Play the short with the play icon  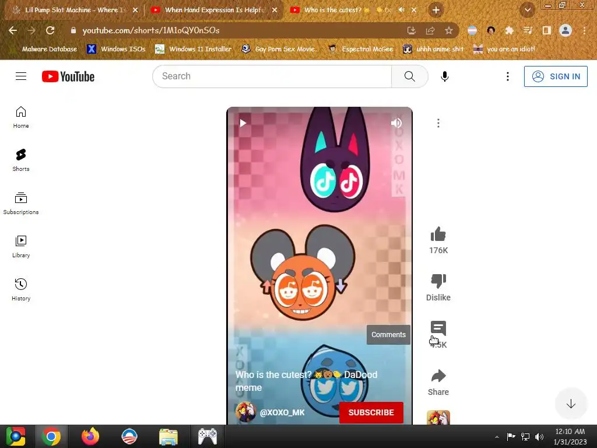[x=243, y=123]
